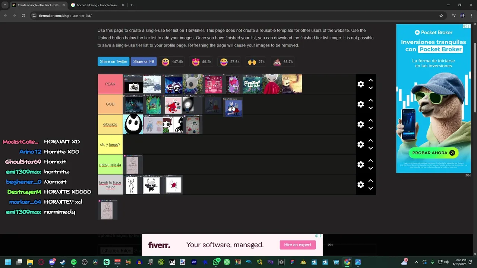Move dibujazo tier row down with arrow
The height and width of the screenshot is (268, 477).
click(370, 128)
